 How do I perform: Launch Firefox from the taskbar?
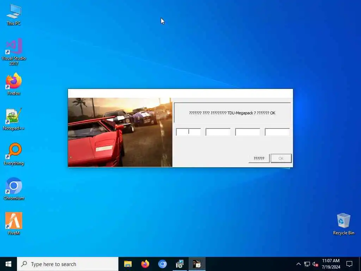[x=145, y=264]
